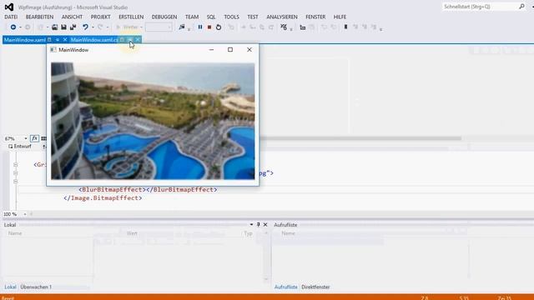Stop debugging with the red square icon

point(209,27)
